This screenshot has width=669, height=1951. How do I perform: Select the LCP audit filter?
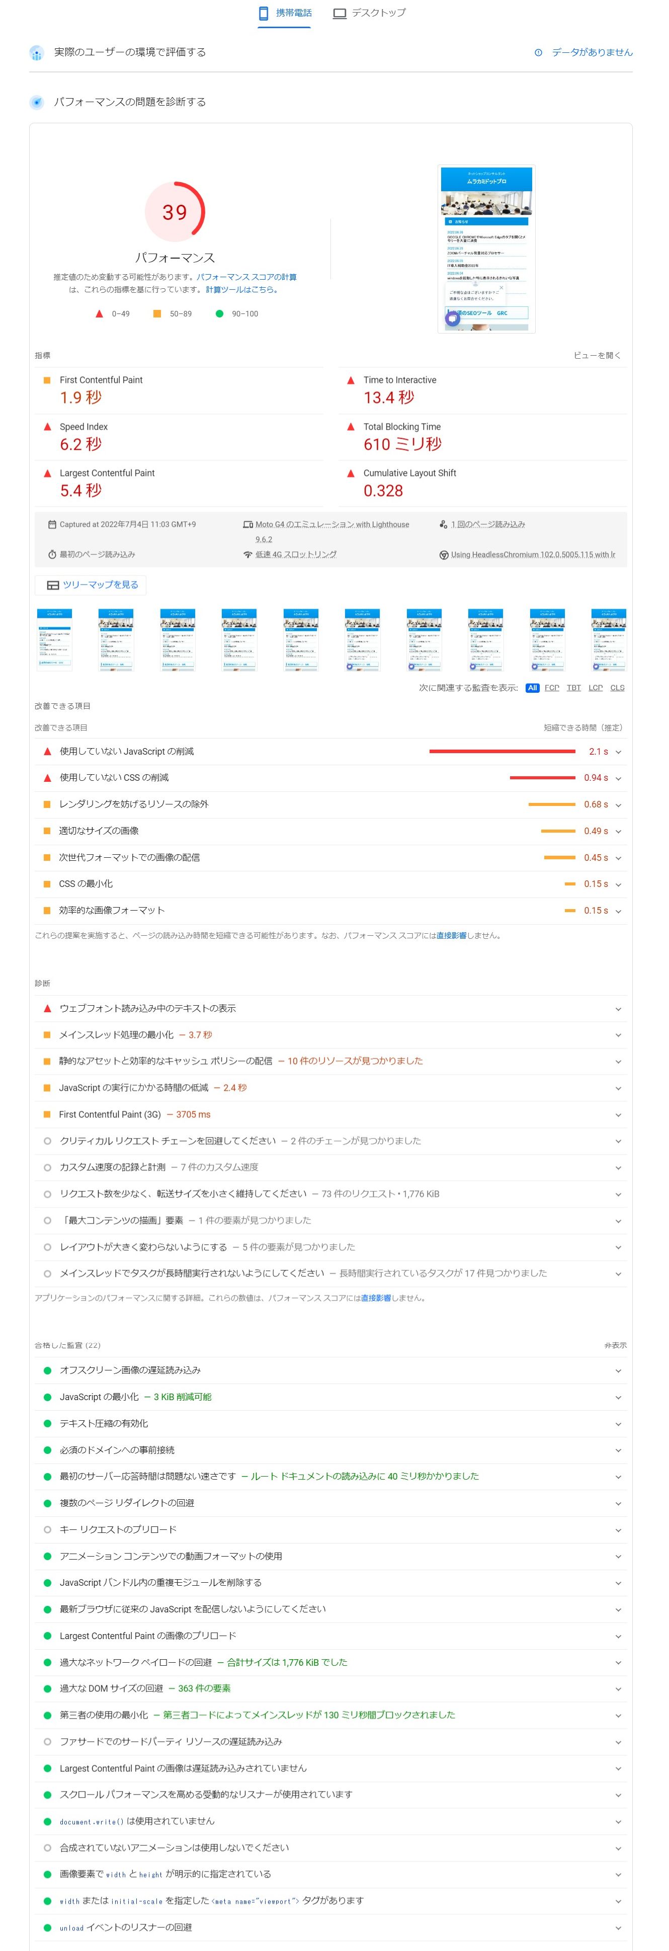[x=596, y=688]
